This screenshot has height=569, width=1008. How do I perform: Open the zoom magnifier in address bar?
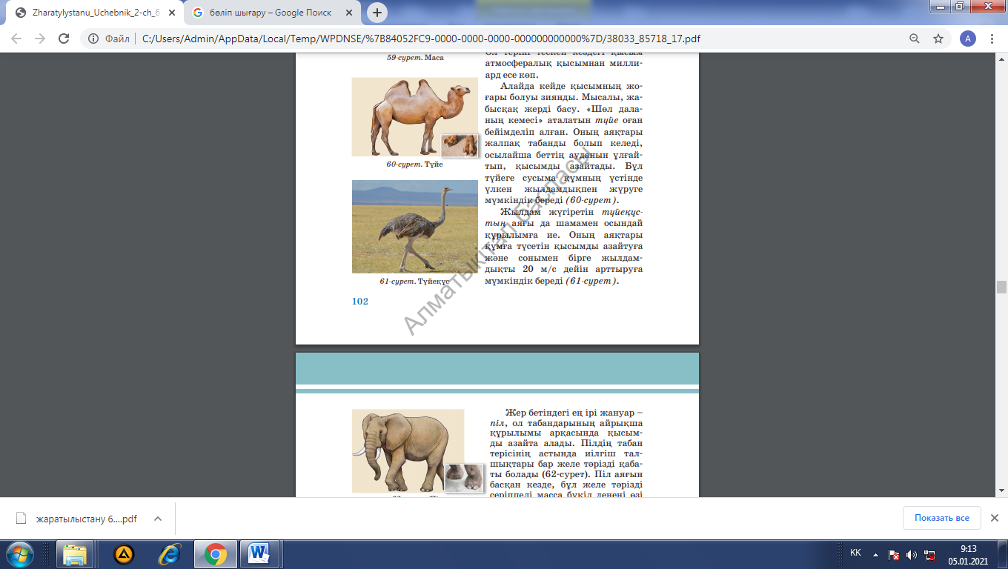[915, 39]
